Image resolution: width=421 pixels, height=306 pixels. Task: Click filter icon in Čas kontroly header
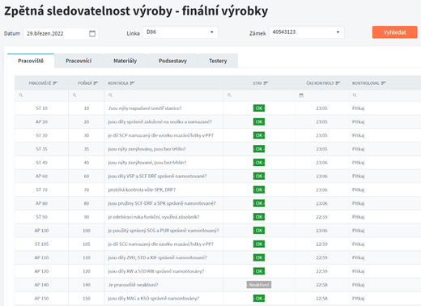(338, 83)
